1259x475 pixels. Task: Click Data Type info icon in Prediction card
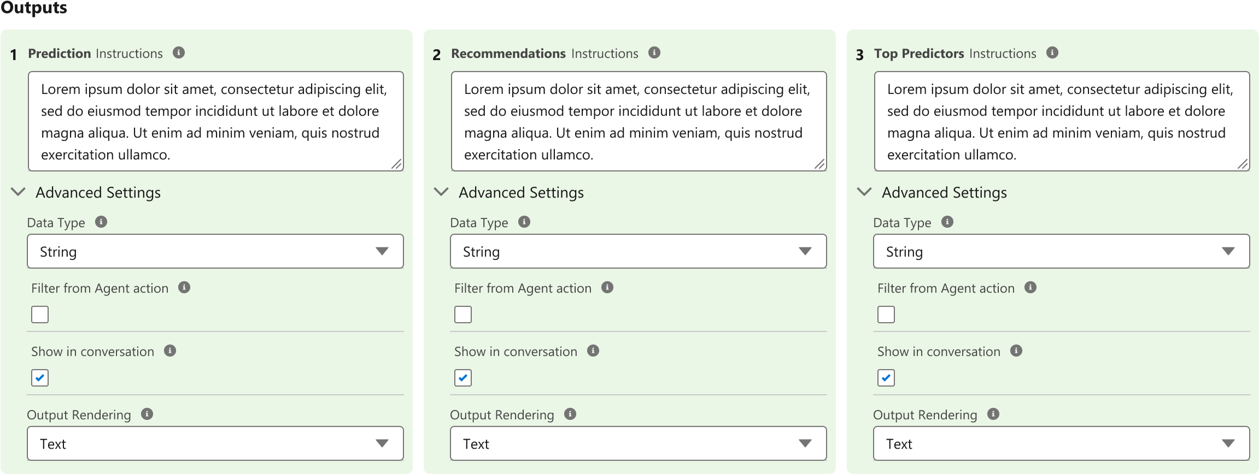[101, 222]
